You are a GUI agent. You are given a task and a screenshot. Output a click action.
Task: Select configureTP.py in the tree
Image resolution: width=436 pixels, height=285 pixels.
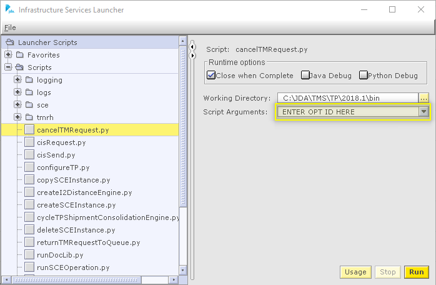click(x=63, y=167)
